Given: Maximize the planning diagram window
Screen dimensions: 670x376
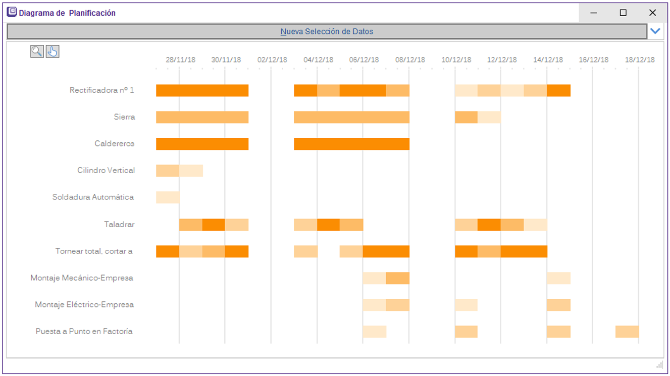Looking at the screenshot, I should (x=623, y=13).
